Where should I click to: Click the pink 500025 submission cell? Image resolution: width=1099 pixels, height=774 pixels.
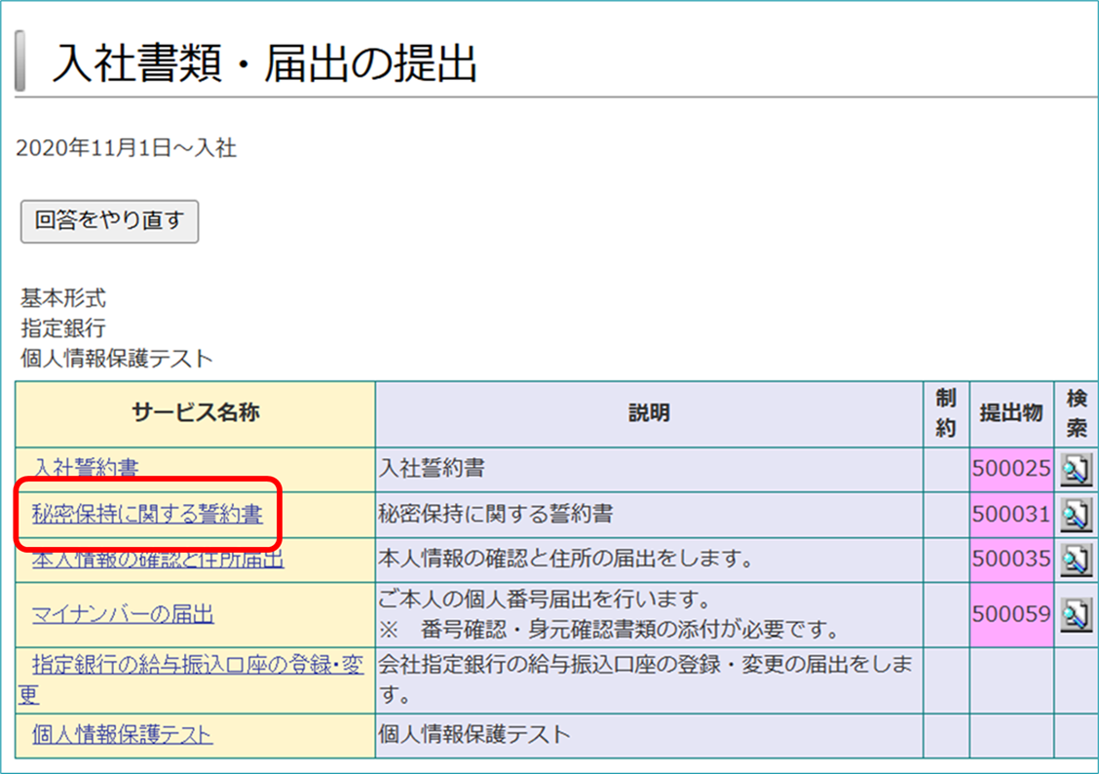(x=1011, y=470)
